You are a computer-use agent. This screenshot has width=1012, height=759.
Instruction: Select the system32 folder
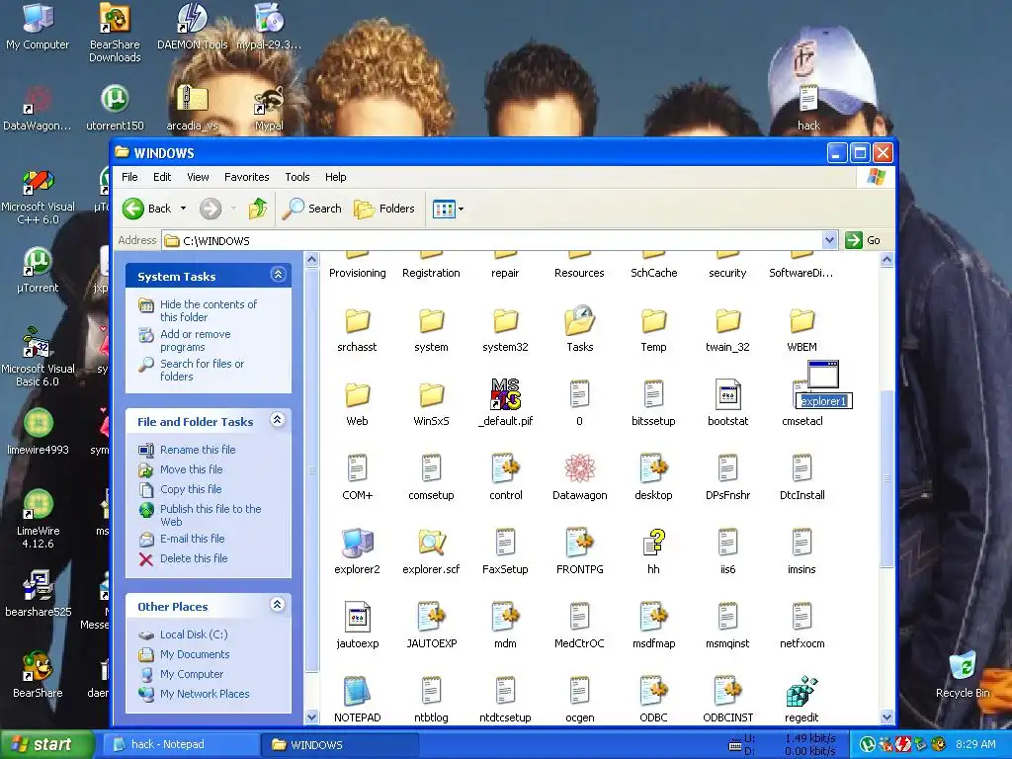click(505, 320)
